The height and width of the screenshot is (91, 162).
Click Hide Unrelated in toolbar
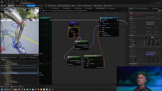coord(87,6)
